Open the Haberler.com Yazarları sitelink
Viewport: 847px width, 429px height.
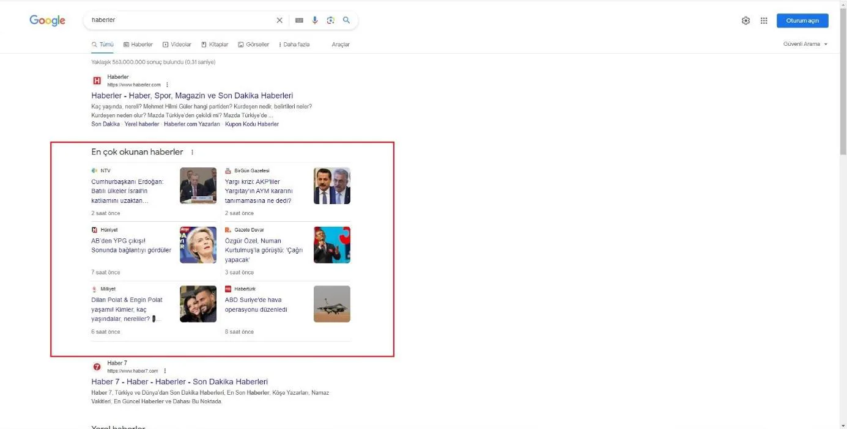[x=192, y=124]
